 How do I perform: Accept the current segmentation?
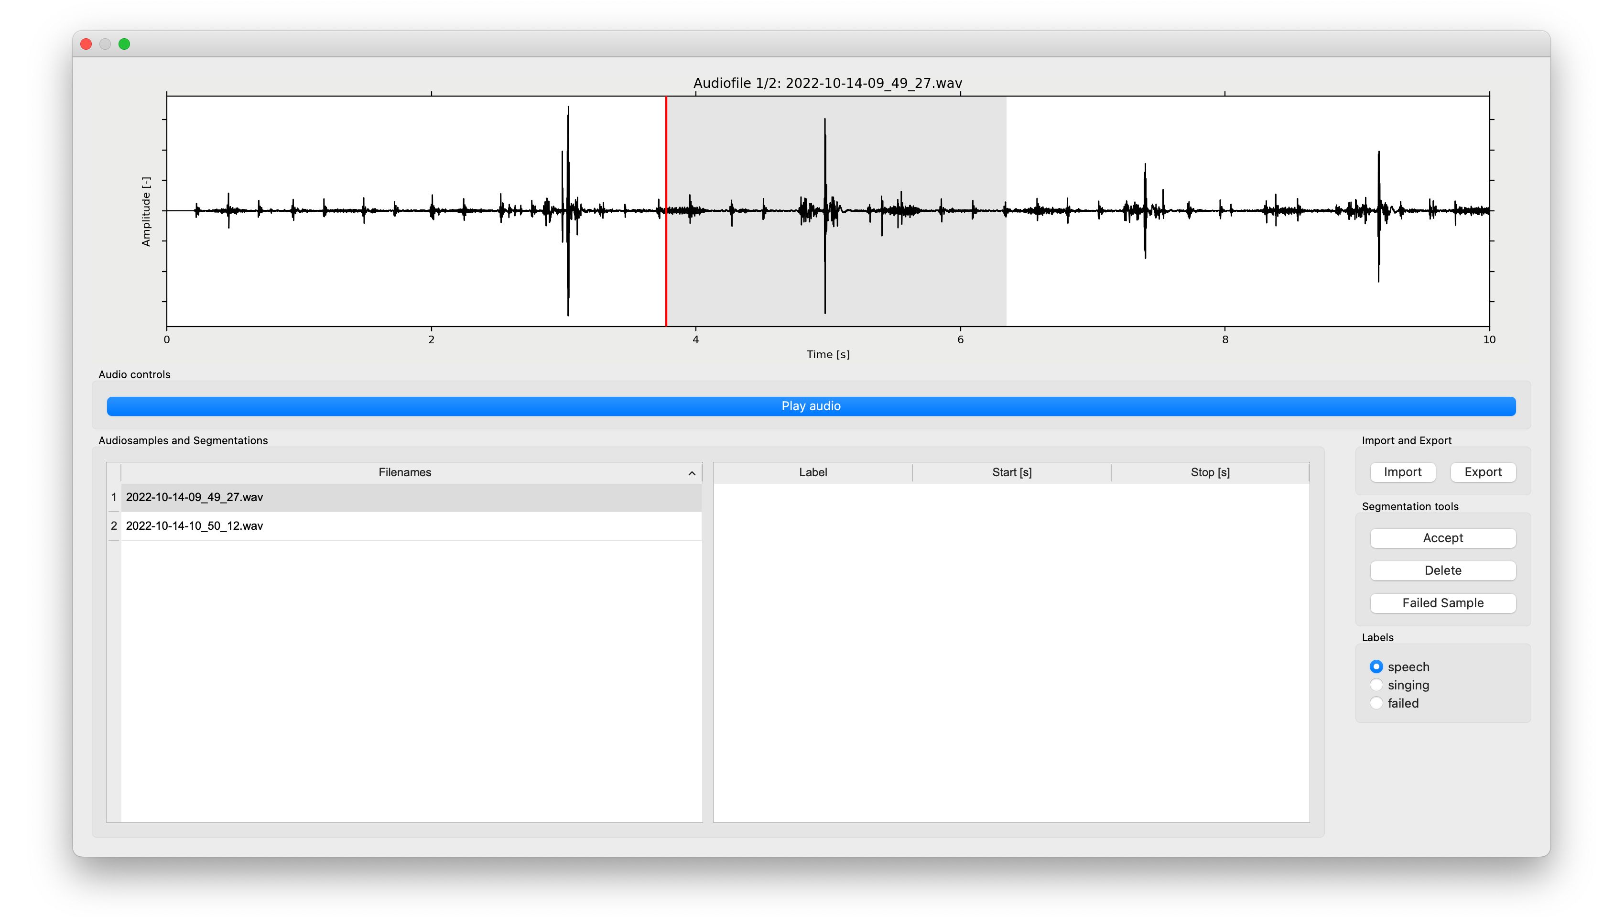[x=1443, y=538]
